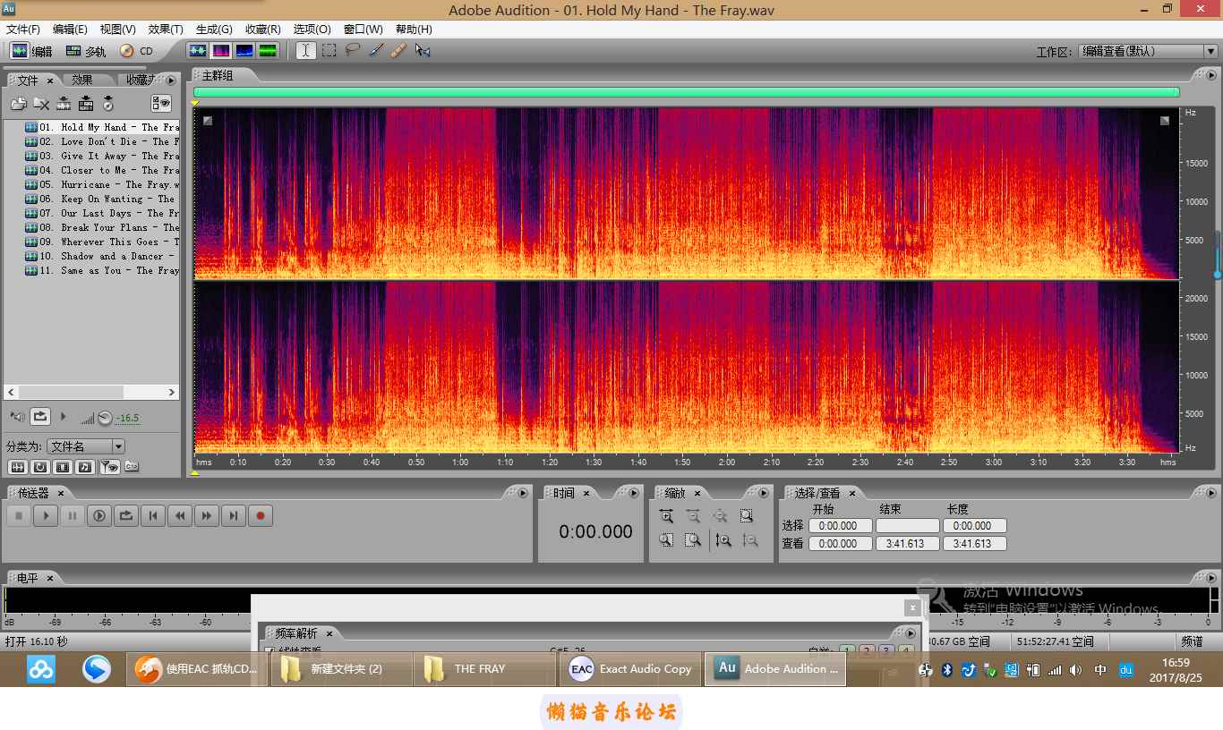Open the workspace 编辑查看 dropdown
The width and height of the screenshot is (1223, 730).
click(1147, 51)
